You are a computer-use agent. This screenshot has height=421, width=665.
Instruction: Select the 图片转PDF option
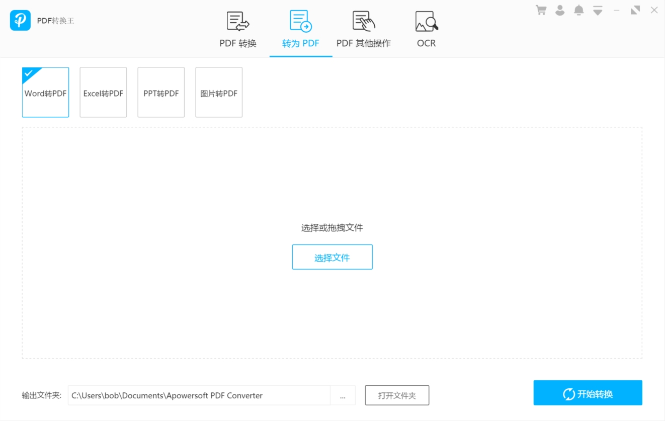tap(219, 93)
